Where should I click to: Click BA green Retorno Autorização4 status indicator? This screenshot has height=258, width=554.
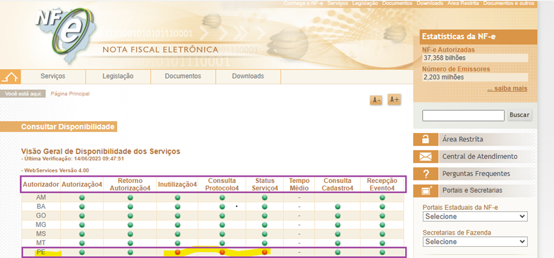coord(130,207)
